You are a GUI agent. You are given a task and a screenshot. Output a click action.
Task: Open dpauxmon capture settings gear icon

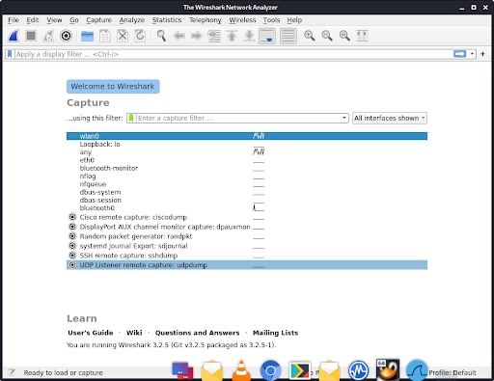pyautogui.click(x=72, y=227)
